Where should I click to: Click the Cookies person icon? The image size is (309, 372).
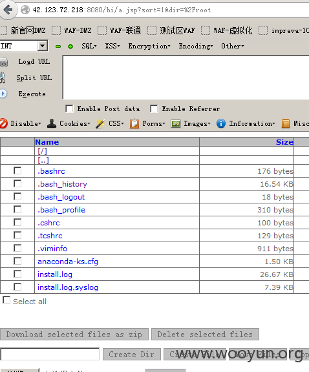pos(52,123)
